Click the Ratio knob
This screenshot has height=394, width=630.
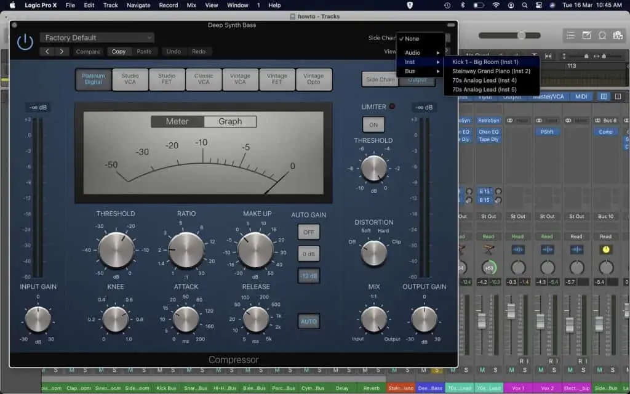(x=186, y=250)
